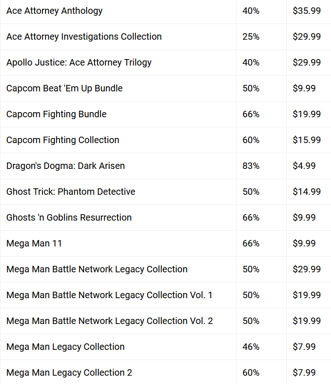Click Ghosts 'n Goblins Resurrection title

click(69, 217)
